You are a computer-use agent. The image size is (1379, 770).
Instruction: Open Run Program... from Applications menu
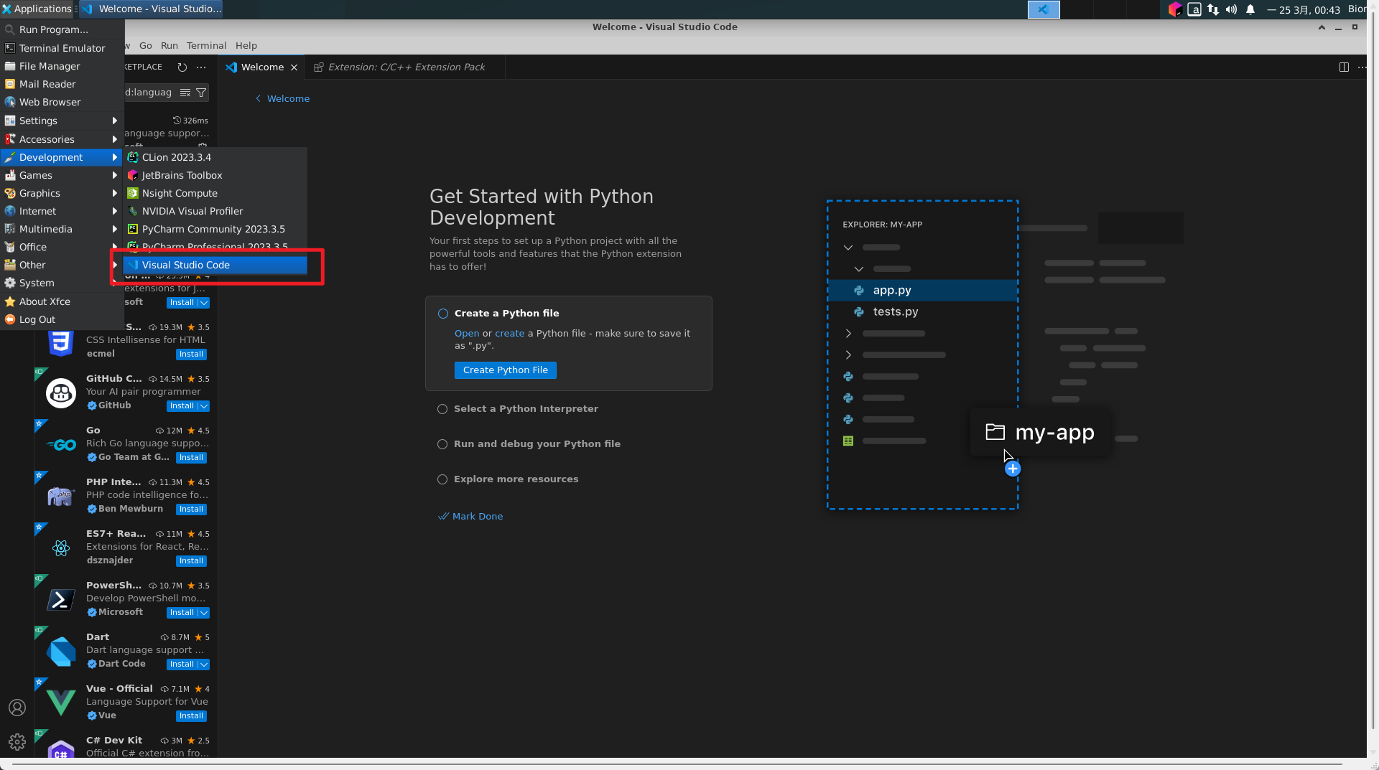pos(62,29)
